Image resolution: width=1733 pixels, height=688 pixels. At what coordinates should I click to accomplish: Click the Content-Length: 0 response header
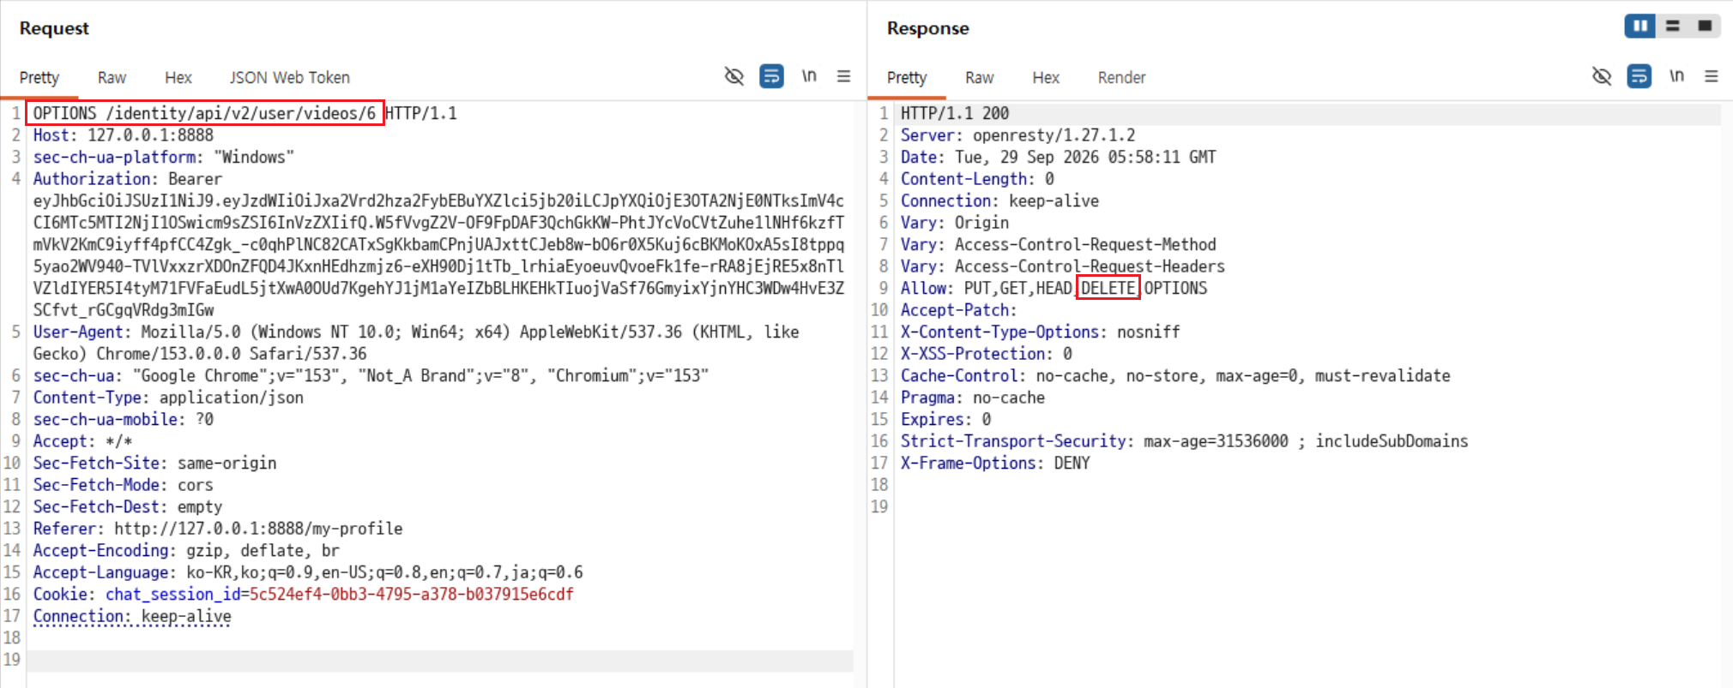tap(977, 179)
